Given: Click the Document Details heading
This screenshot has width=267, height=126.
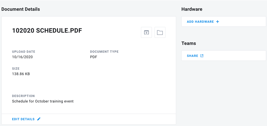Looking at the screenshot, I should 21,9.
